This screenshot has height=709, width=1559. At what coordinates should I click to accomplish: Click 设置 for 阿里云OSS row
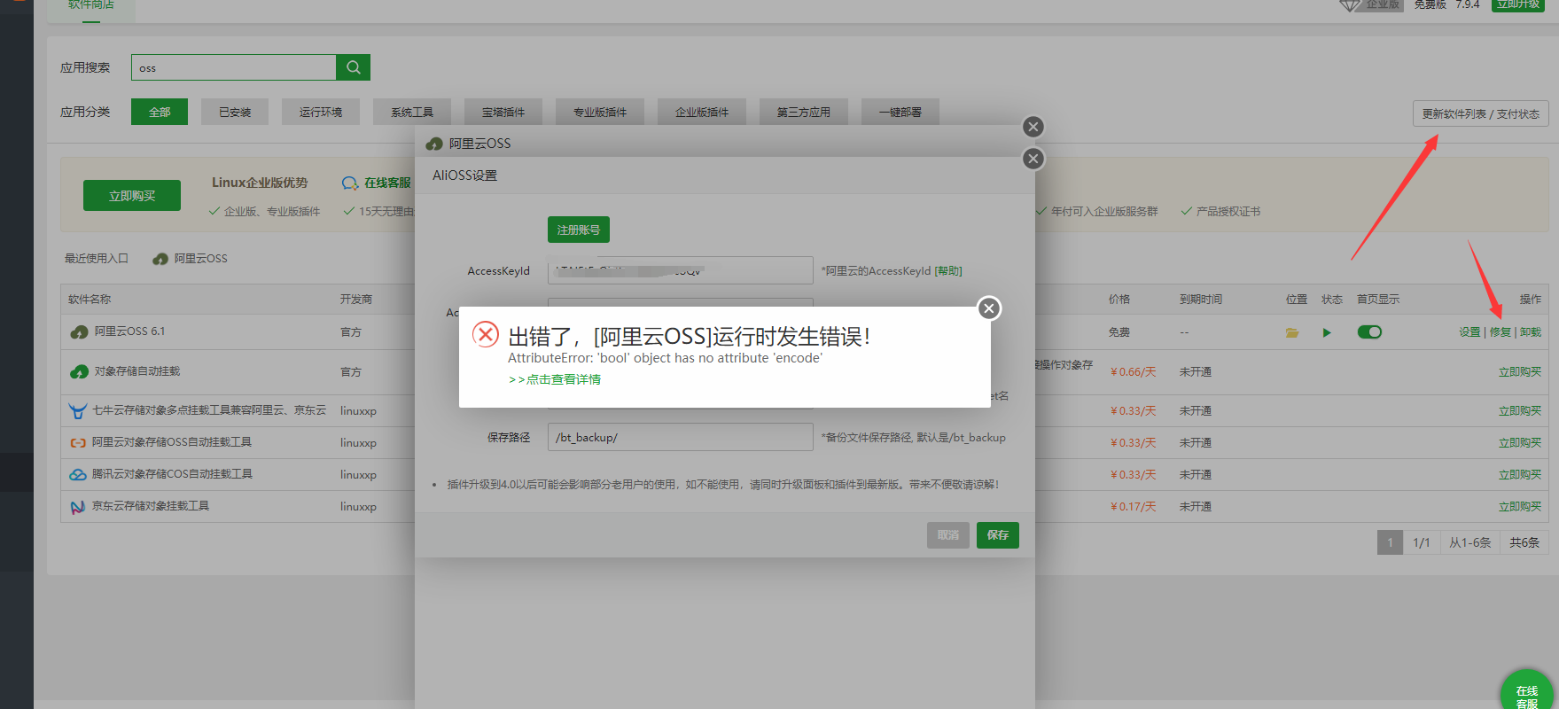coord(1469,332)
